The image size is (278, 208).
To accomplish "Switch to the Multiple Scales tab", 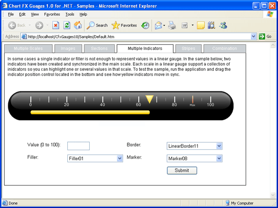I will pos(28,48).
